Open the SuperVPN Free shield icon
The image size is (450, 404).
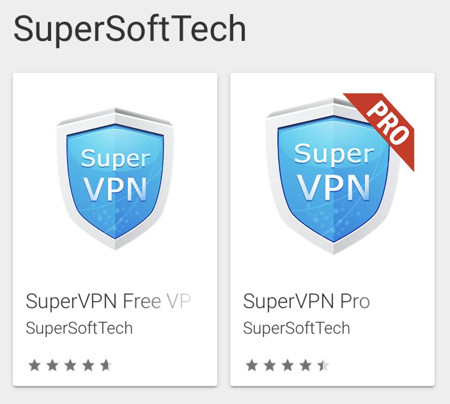pyautogui.click(x=115, y=178)
